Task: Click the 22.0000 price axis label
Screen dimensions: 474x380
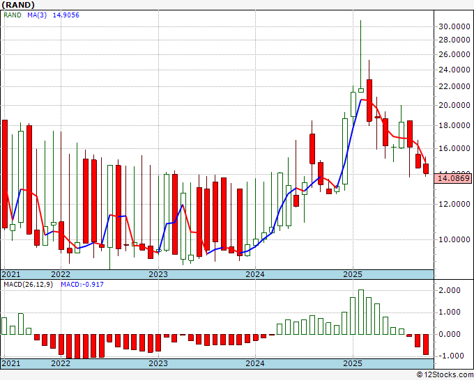Action: coord(454,86)
